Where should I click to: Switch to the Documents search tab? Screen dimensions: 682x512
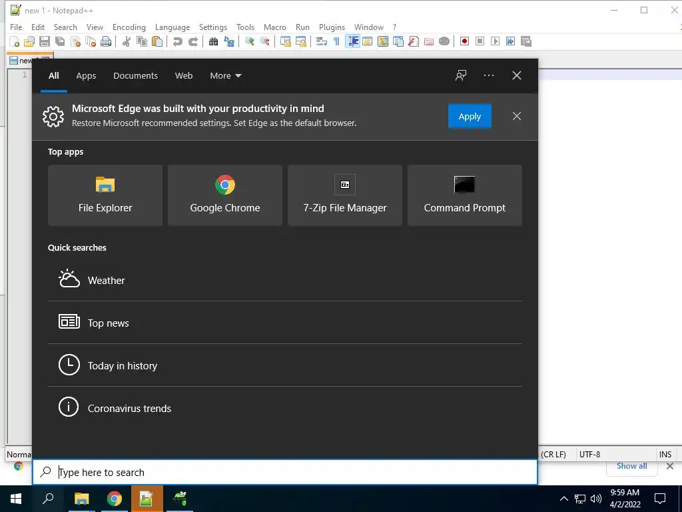point(135,76)
